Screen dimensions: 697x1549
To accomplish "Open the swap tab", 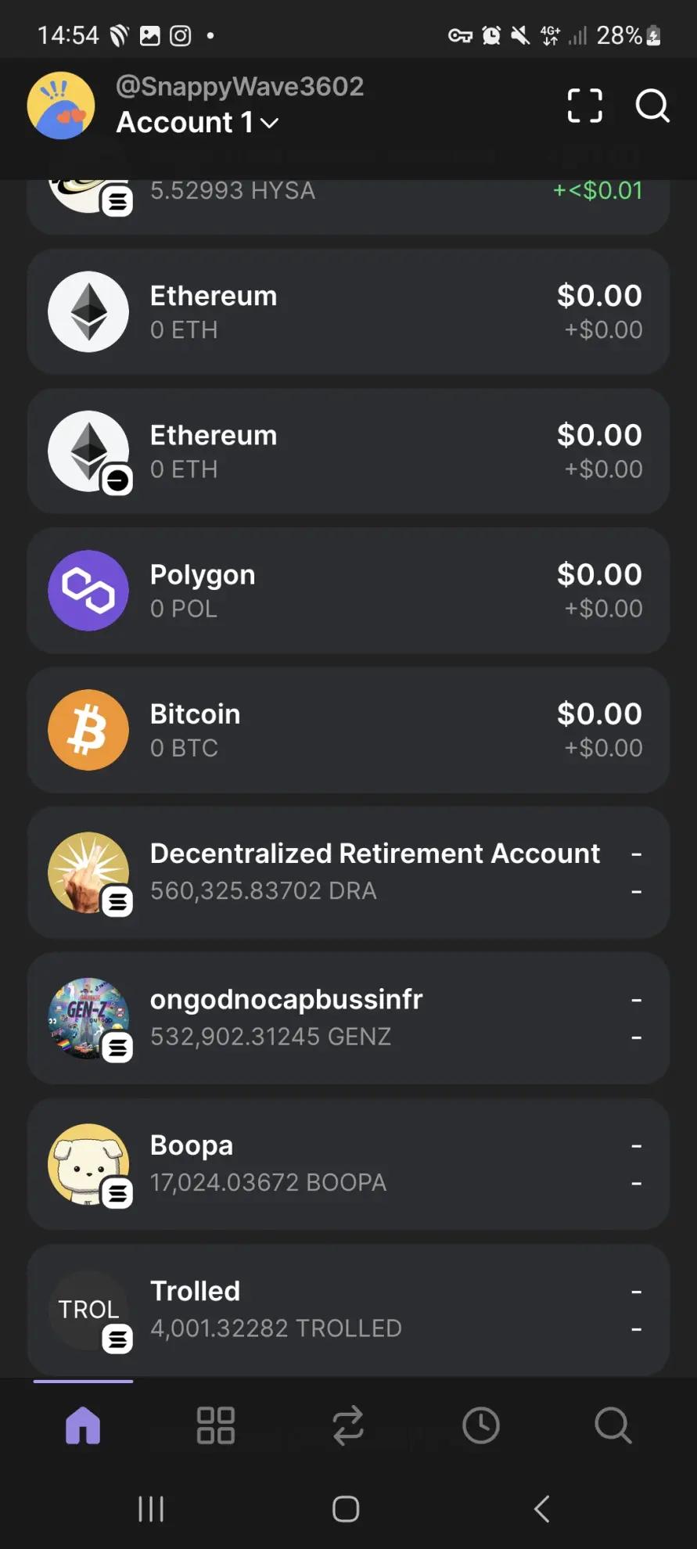I will point(348,1425).
